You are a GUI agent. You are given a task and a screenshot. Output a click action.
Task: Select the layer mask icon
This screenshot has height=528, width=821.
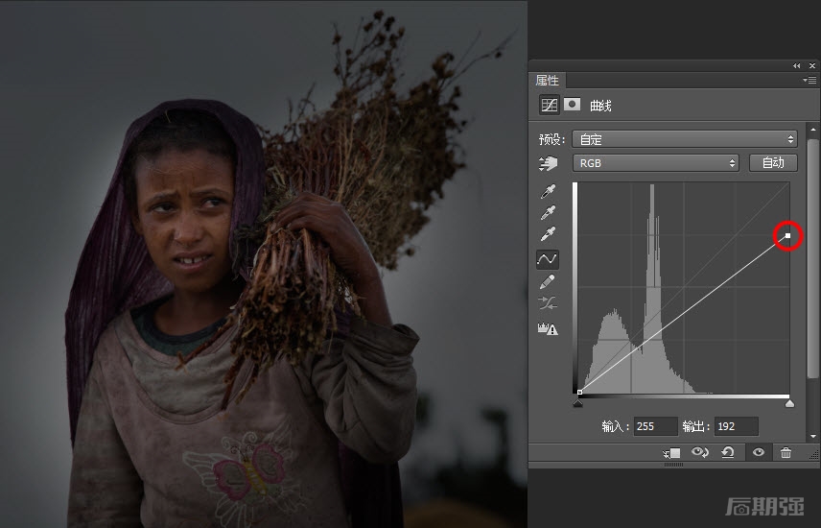click(572, 104)
